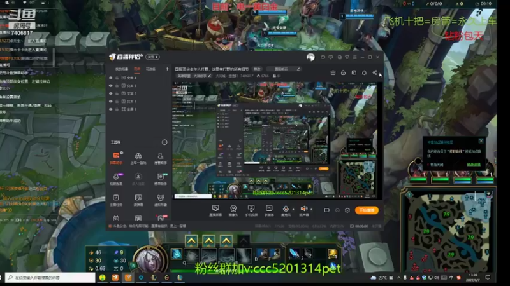510x286 pixels.
Task: Collapse the toolbox with the minus circle
Action: pyautogui.click(x=164, y=142)
